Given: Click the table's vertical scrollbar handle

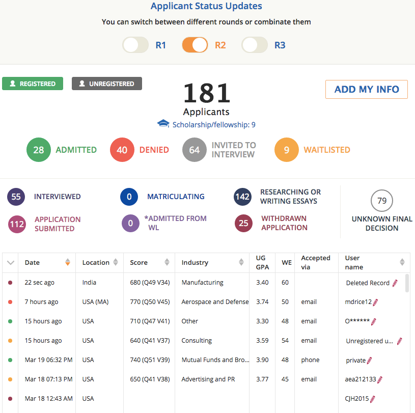Looking at the screenshot, I should tap(407, 283).
